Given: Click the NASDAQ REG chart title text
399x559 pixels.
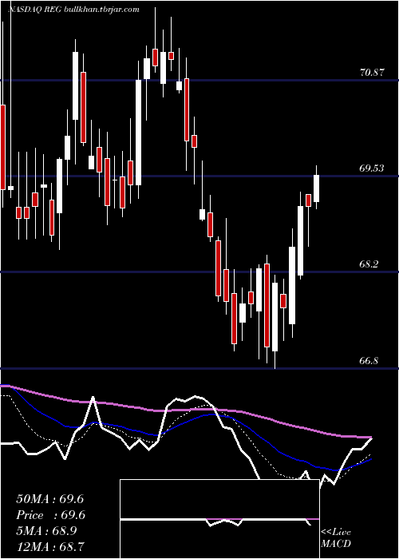Looking at the screenshot, I should [x=73, y=10].
